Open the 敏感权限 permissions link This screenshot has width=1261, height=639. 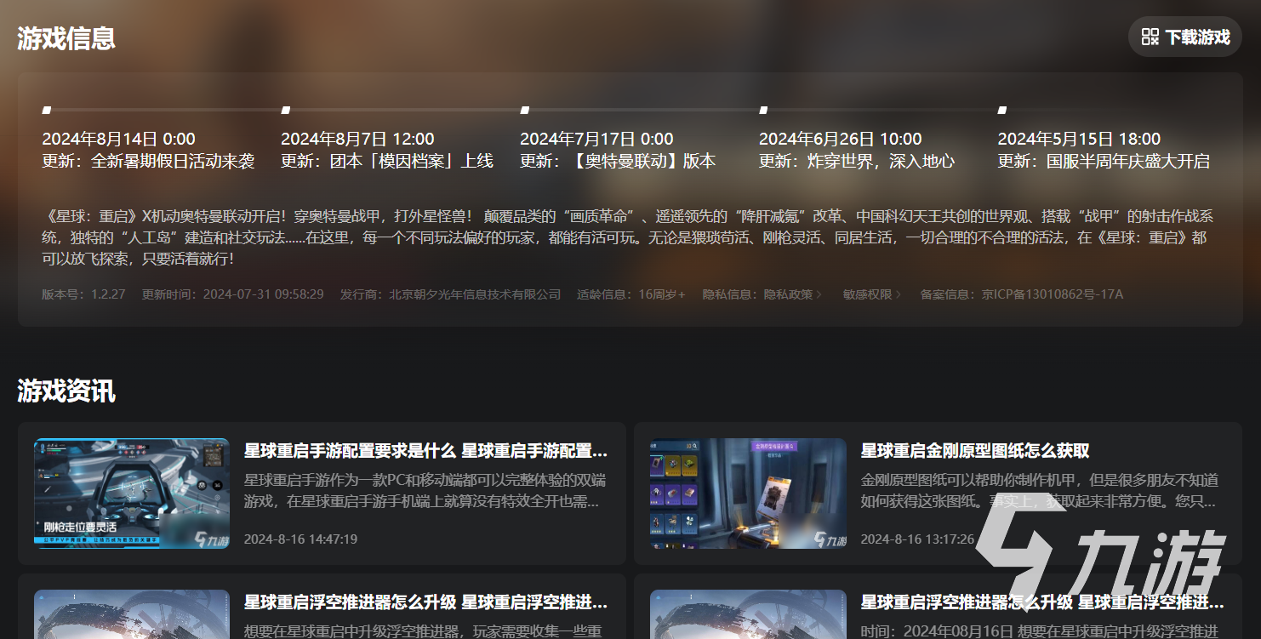pos(867,294)
